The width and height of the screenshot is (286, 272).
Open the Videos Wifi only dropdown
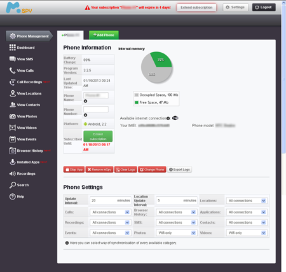point(247,233)
